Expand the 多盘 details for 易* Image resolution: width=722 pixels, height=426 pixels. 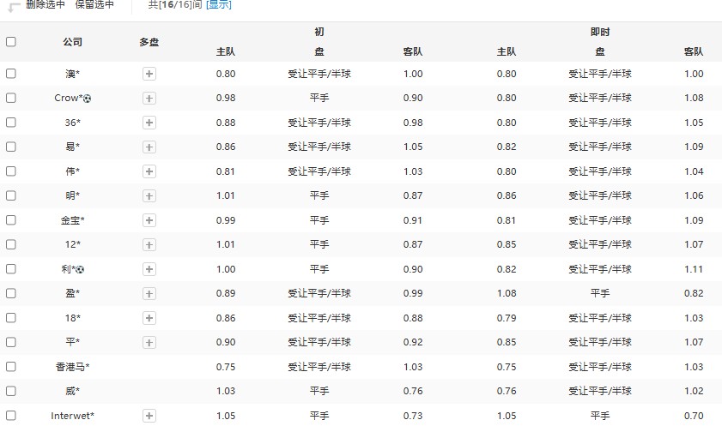pyautogui.click(x=149, y=147)
